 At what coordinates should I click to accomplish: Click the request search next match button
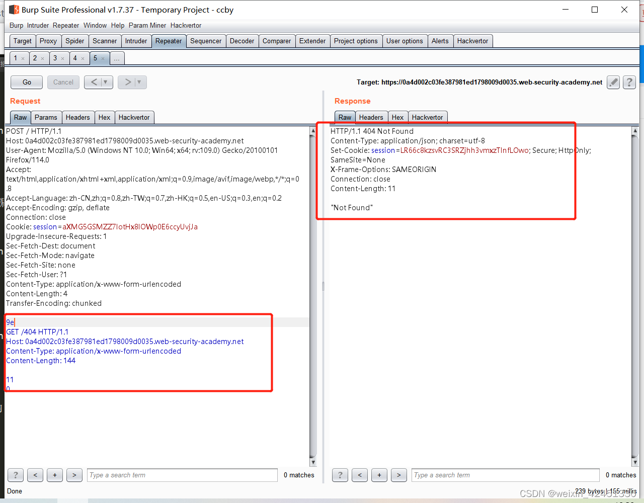click(74, 475)
